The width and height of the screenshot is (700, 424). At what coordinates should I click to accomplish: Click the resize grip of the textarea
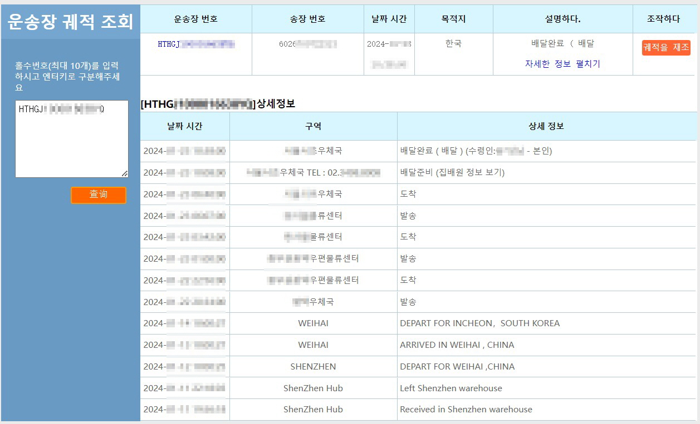click(x=125, y=174)
